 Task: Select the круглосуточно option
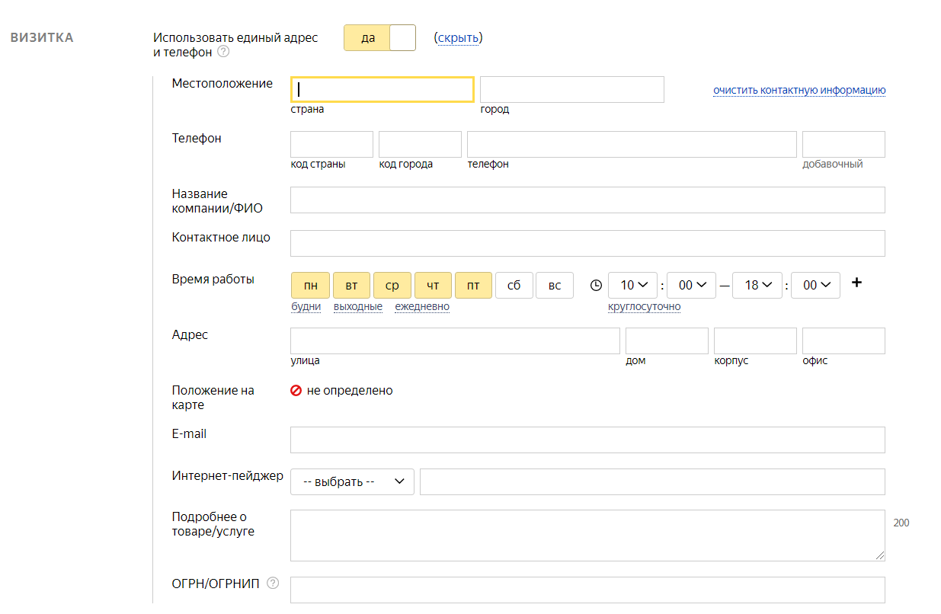[644, 307]
